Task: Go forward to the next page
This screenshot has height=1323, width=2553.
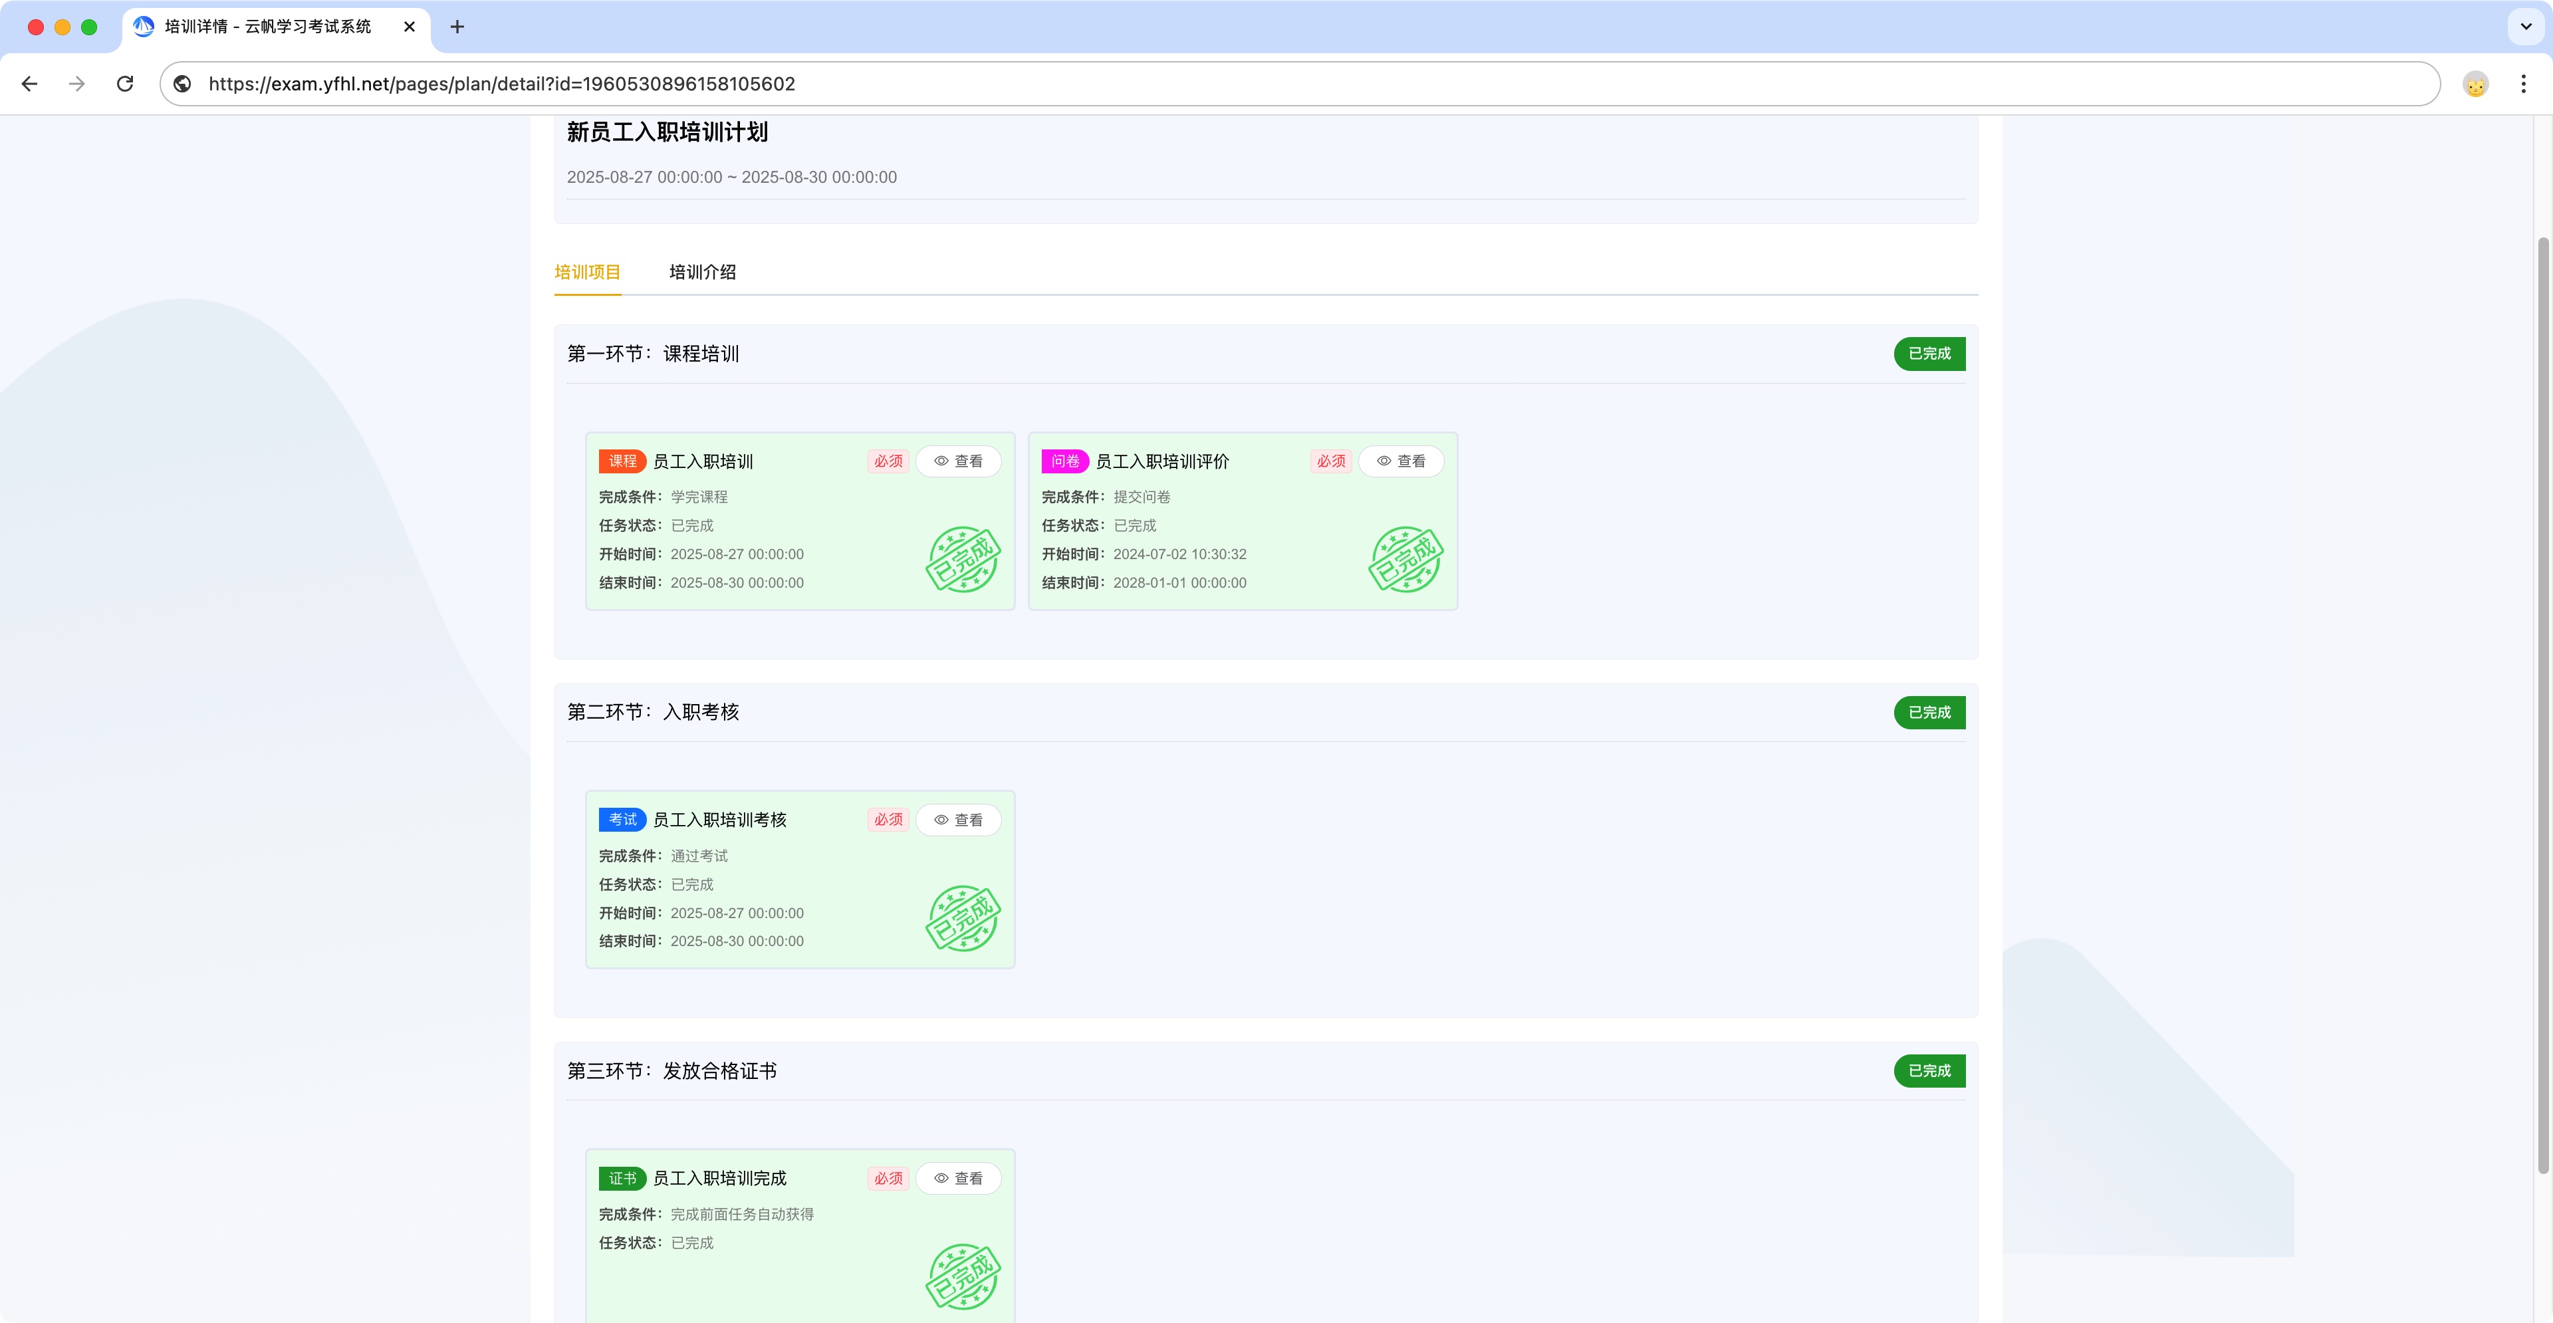Action: pyautogui.click(x=77, y=84)
